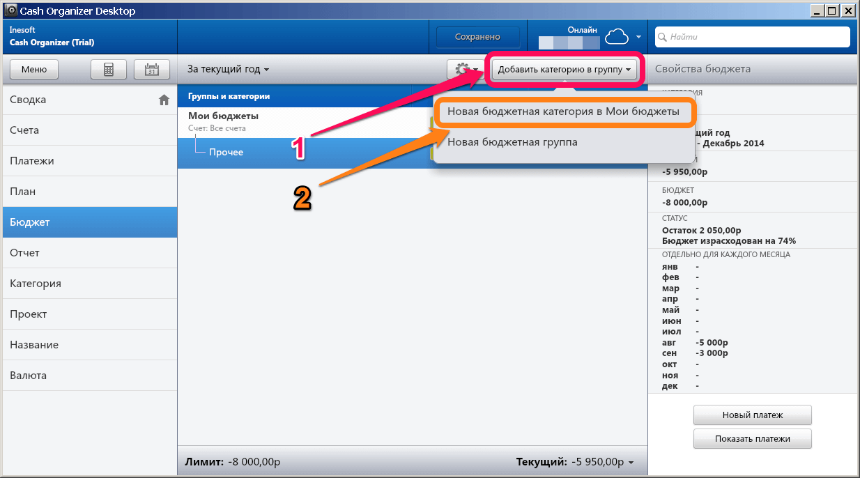Click the search magnifier icon
860x478 pixels.
(663, 37)
